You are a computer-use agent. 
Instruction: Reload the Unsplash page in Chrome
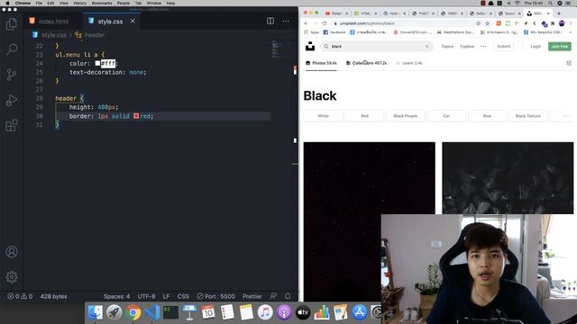pyautogui.click(x=325, y=23)
